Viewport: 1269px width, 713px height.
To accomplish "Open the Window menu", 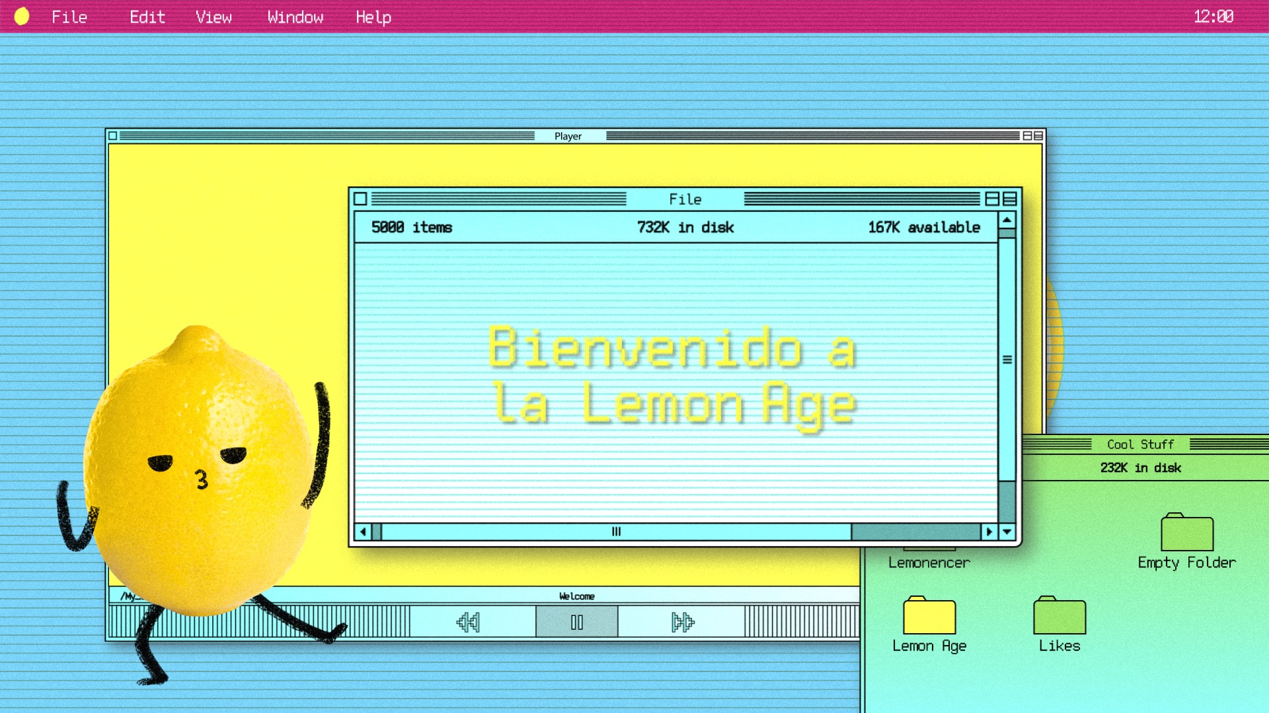I will tap(295, 17).
